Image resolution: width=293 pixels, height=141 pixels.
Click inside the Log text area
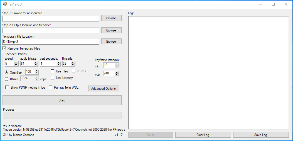(208, 73)
